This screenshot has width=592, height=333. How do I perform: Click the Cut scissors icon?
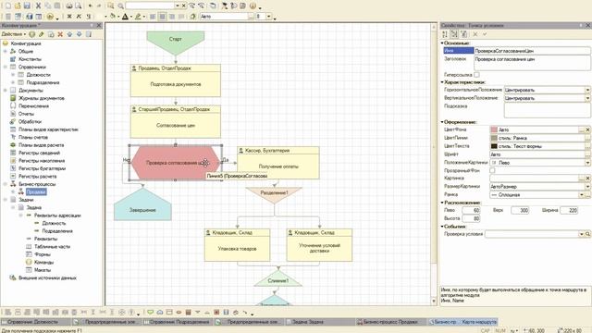coord(38,6)
